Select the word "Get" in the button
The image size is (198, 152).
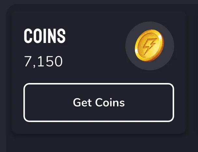pos(82,103)
